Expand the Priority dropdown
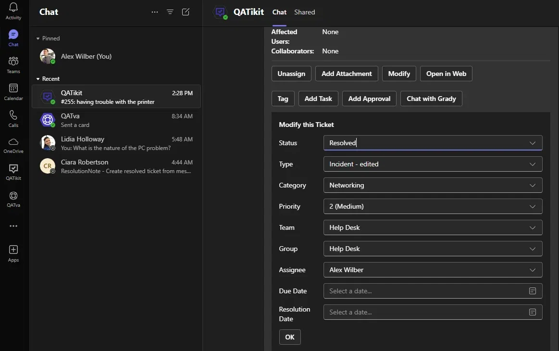This screenshot has width=559, height=351. click(433, 206)
